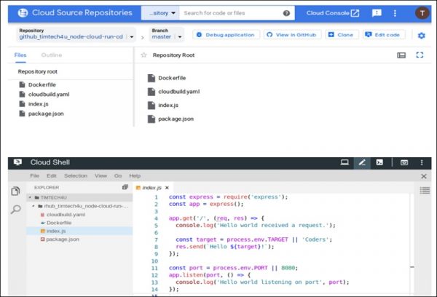Click the View in GitHub button

(x=292, y=35)
